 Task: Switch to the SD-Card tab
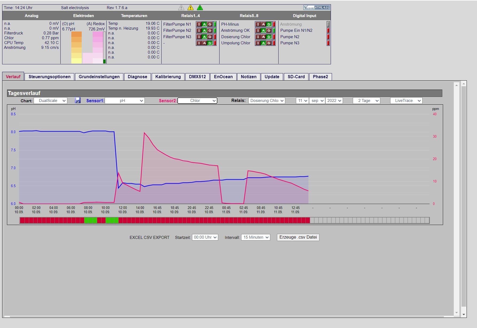(x=296, y=77)
